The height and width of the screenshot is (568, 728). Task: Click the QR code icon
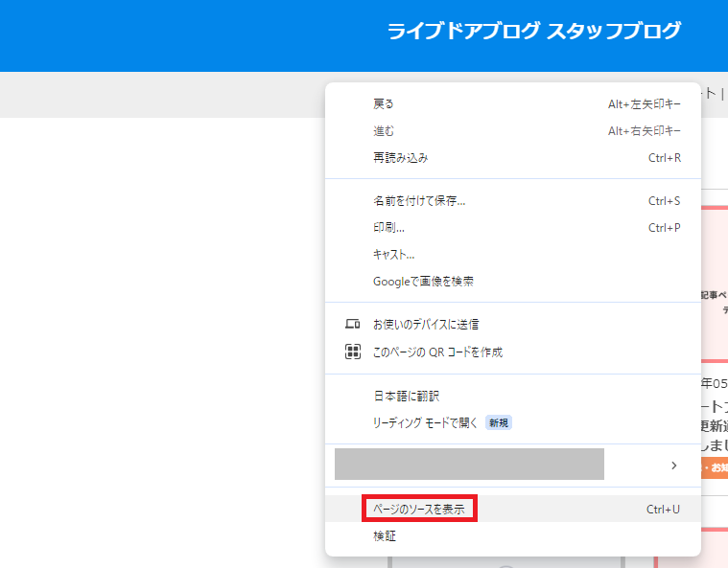pyautogui.click(x=352, y=352)
